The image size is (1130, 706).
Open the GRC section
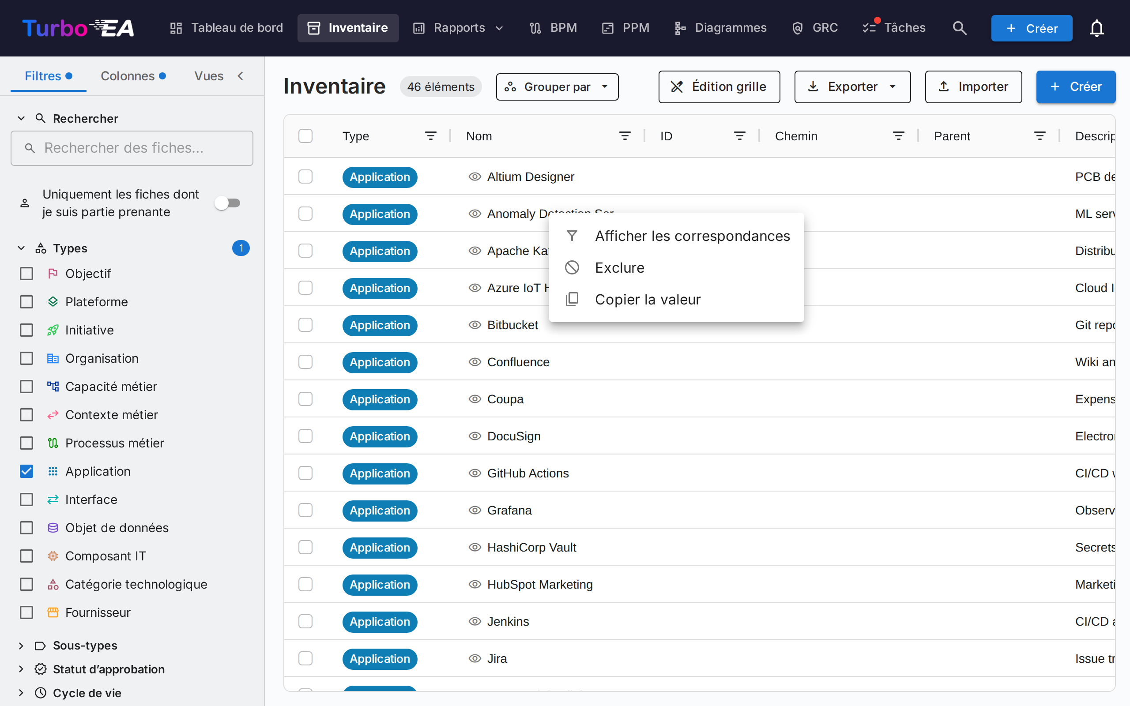coord(815,28)
